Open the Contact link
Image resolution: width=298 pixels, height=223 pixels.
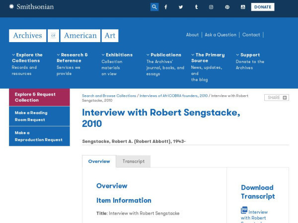[x=251, y=35]
